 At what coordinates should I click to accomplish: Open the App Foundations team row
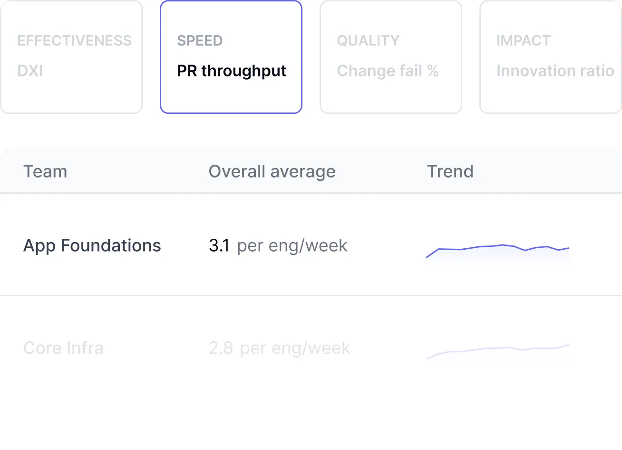(x=92, y=246)
